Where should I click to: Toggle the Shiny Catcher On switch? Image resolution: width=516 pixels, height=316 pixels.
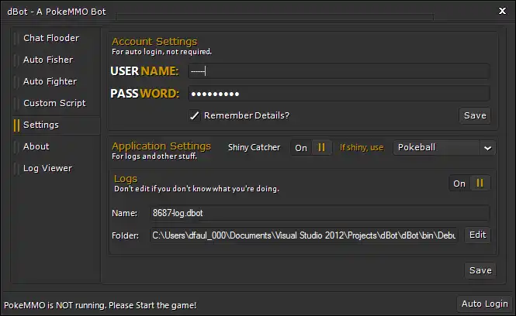point(311,147)
